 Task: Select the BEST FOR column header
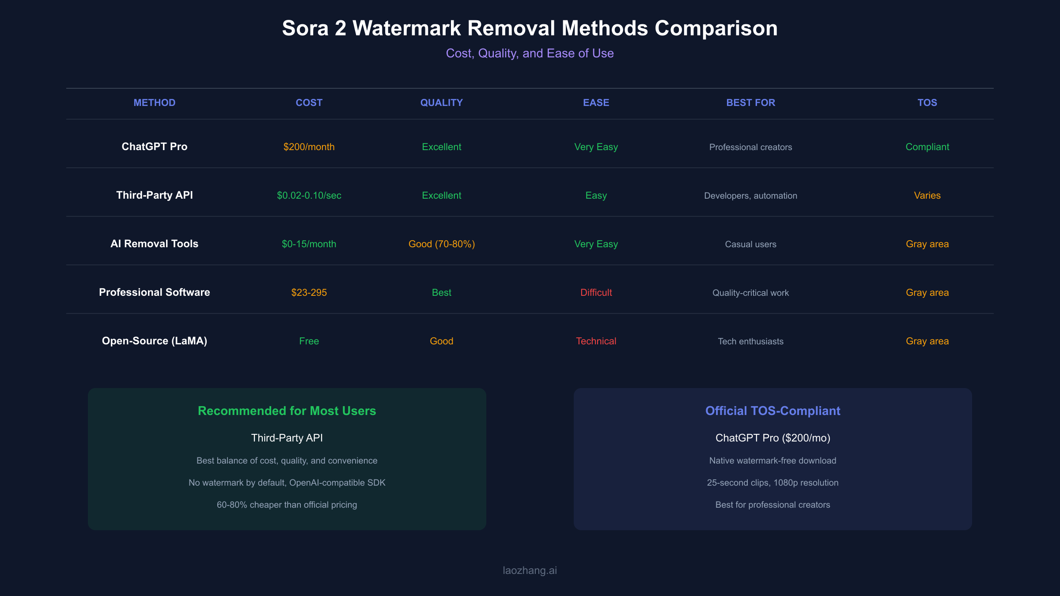(x=750, y=103)
